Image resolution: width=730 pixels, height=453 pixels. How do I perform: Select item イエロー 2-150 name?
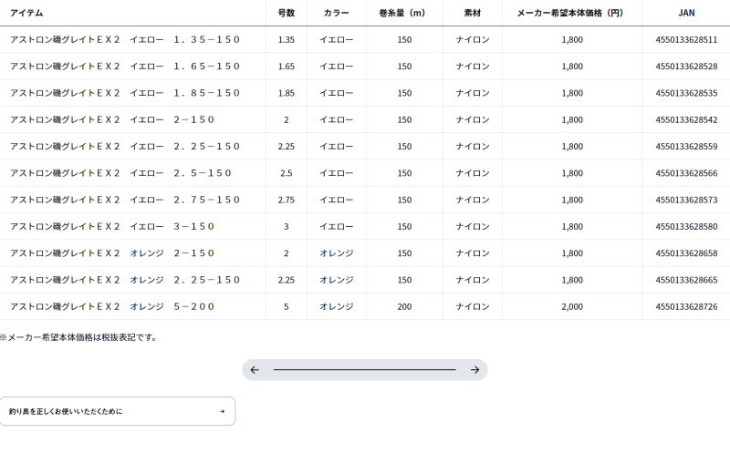click(112, 119)
